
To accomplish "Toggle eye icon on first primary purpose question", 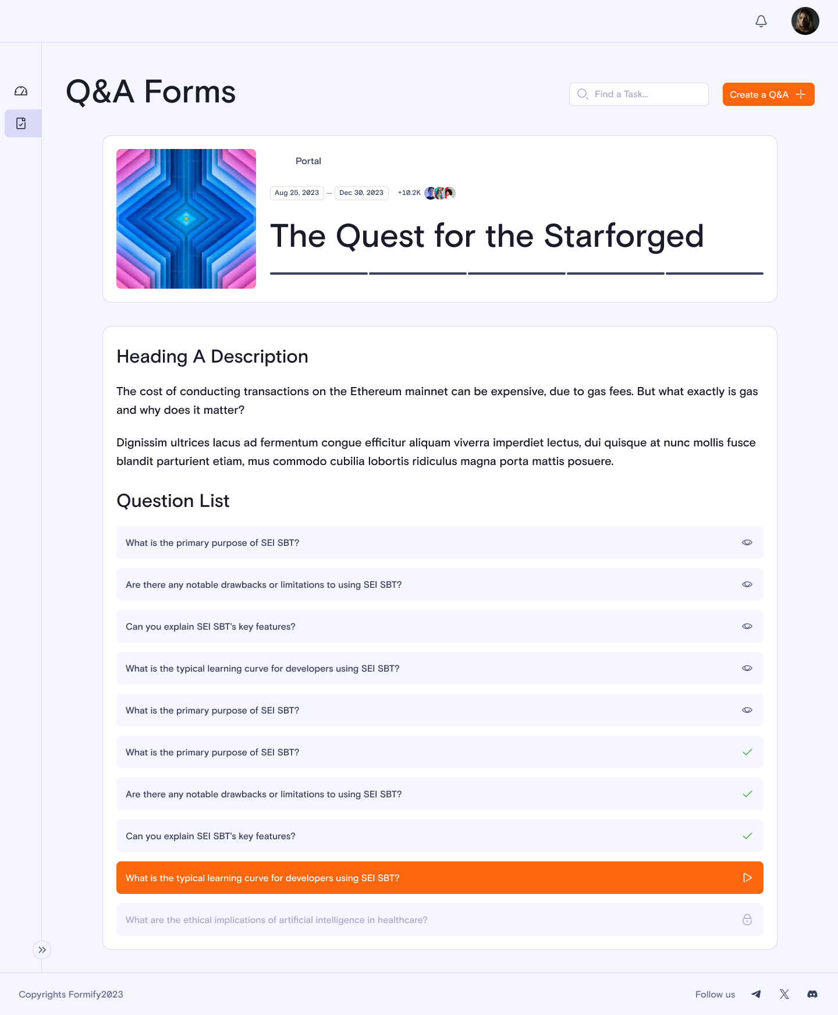I will [x=747, y=542].
